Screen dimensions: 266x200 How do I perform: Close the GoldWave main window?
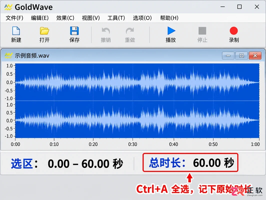pos(257,7)
